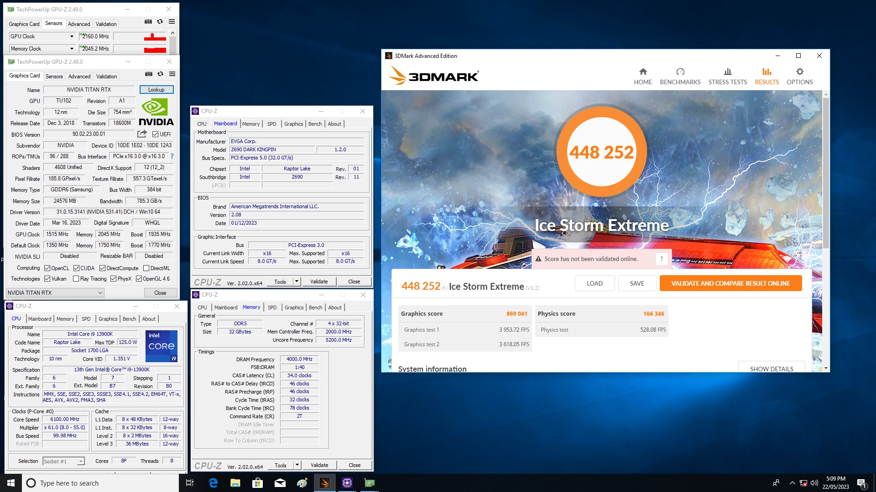Image resolution: width=876 pixels, height=492 pixels.
Task: Show hidden tray icons chevron
Action: tap(792, 483)
